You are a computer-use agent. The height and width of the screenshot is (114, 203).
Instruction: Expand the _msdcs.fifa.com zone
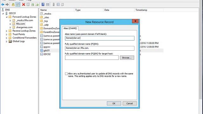pos(10,20)
